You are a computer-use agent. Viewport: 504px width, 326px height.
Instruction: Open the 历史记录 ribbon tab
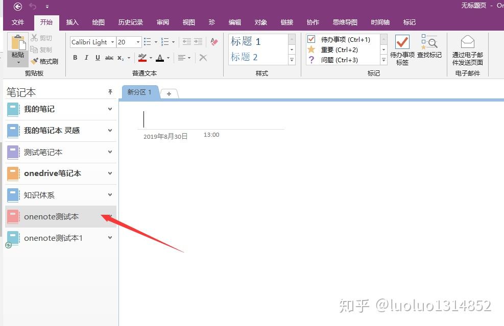131,22
